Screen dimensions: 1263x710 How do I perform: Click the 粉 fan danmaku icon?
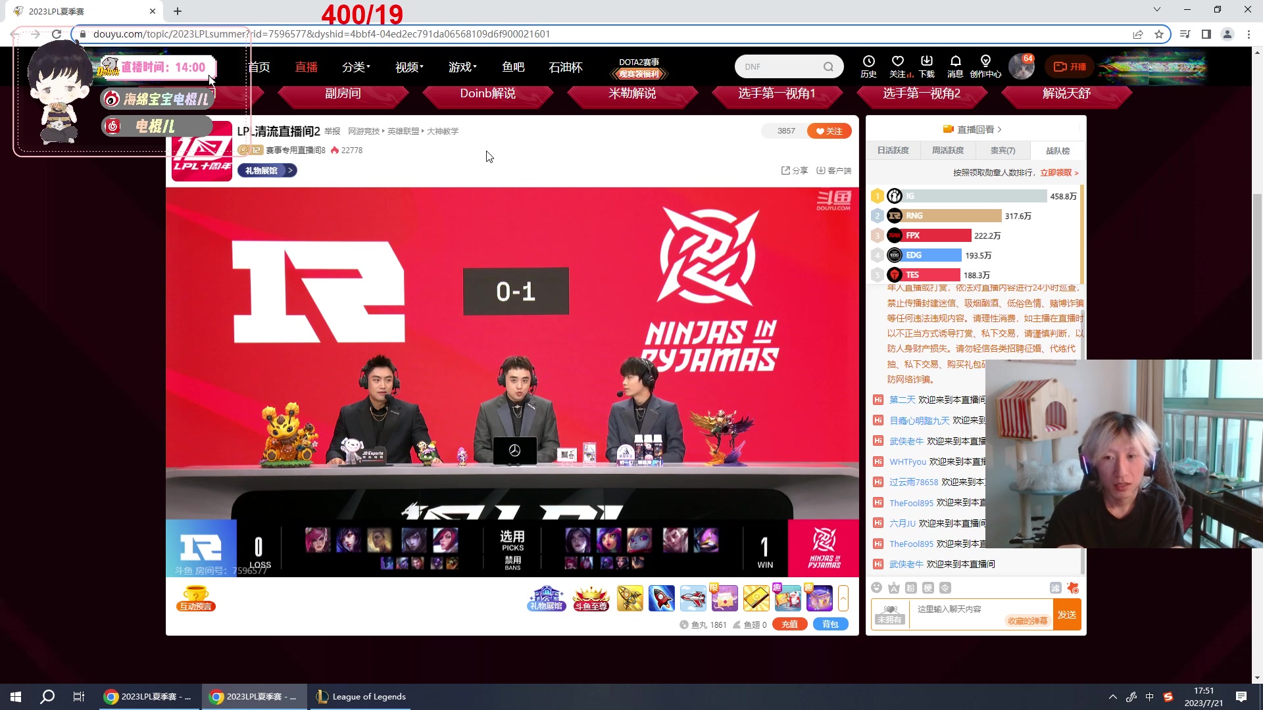[910, 588]
